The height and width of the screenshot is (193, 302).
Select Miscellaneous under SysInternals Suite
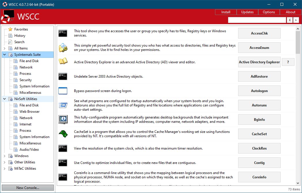click(x=30, y=93)
